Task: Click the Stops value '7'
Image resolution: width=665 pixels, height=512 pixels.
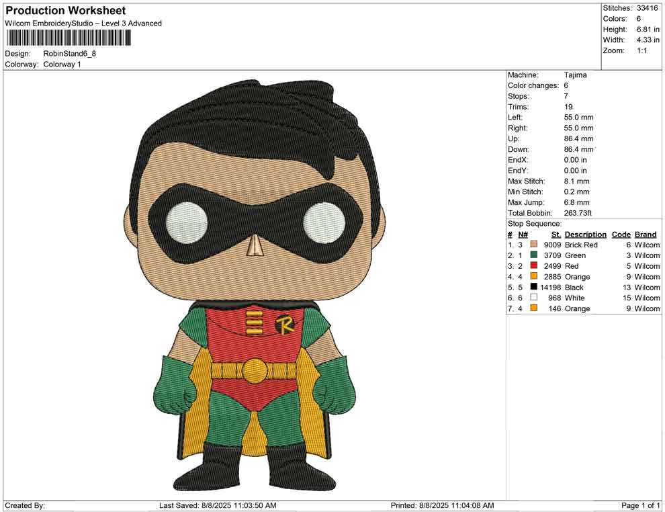Action: pos(566,96)
